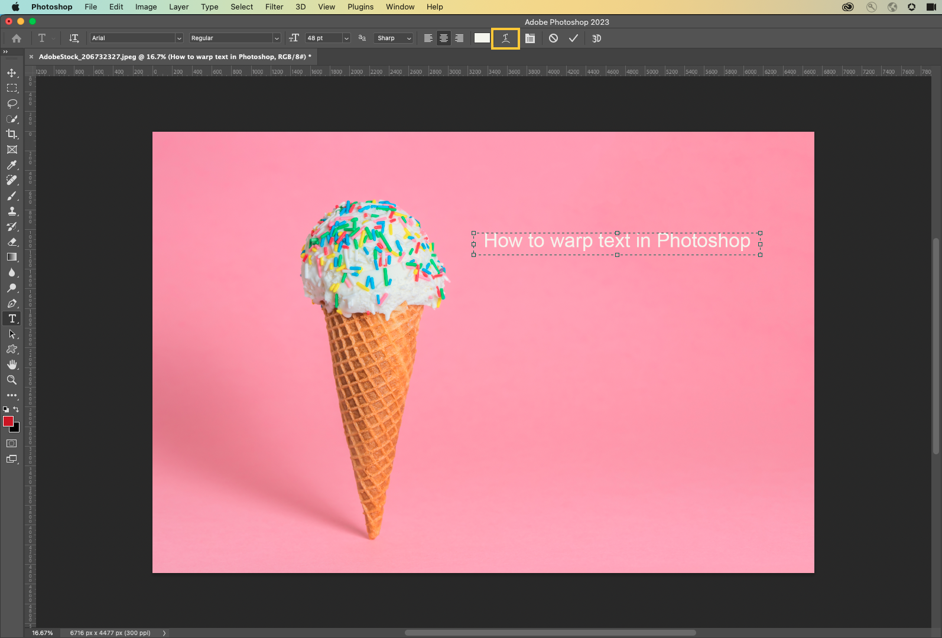This screenshot has width=942, height=638.
Task: Select the Spot Healing Brush tool
Action: 12,180
